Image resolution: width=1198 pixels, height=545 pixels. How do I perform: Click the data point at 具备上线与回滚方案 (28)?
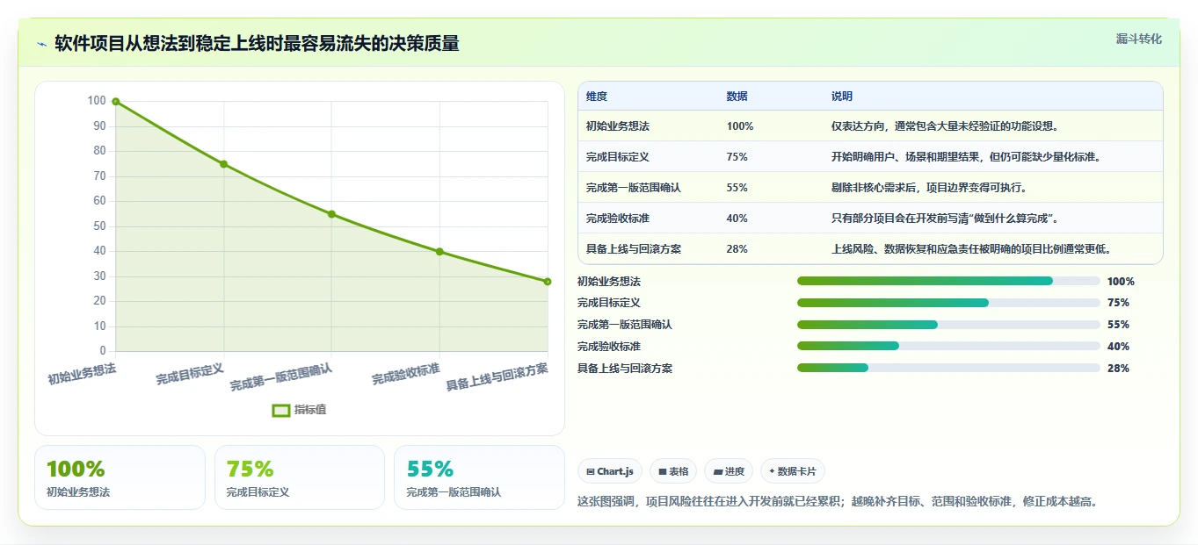[548, 282]
